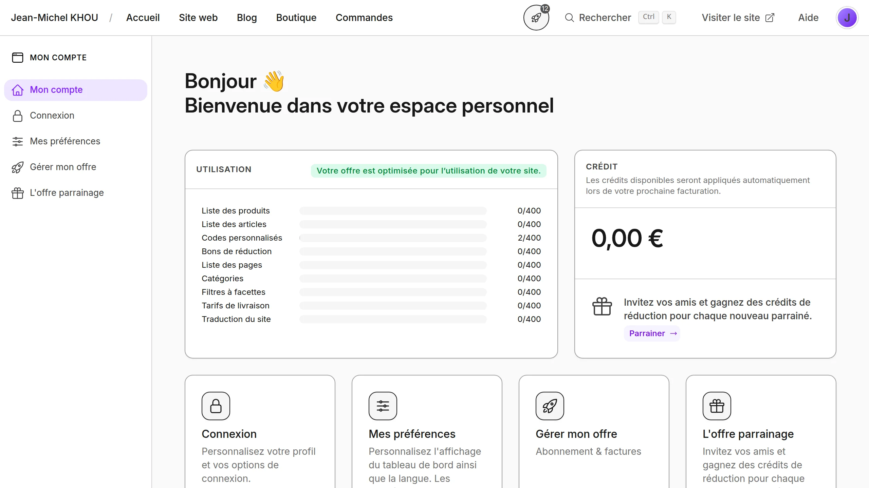This screenshot has width=869, height=488.
Task: Go to the Commandes menu
Action: 364,18
